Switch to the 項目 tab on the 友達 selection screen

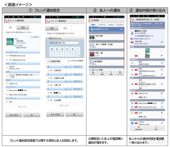(x=52, y=28)
